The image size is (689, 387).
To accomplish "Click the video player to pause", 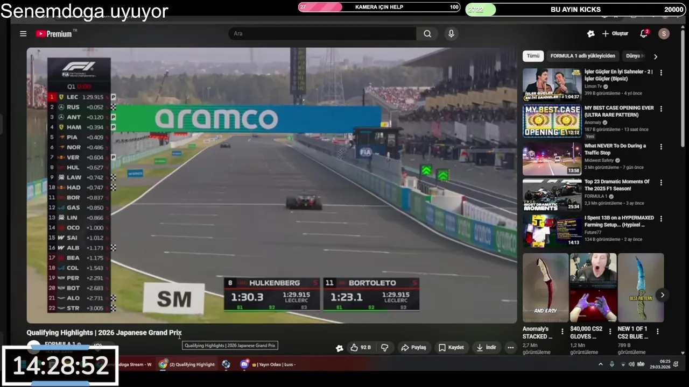I will click(x=272, y=185).
